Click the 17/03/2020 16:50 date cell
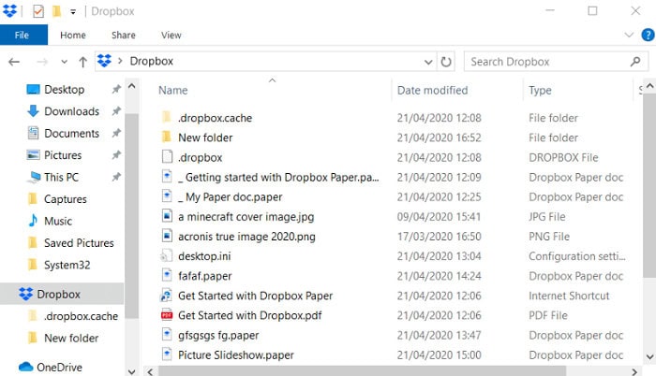Image resolution: width=656 pixels, height=376 pixels. coord(439,237)
